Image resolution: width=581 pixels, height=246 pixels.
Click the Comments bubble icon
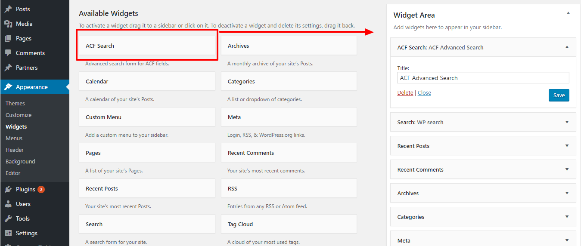[x=8, y=53]
